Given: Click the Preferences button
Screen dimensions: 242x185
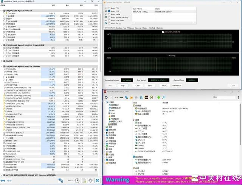Looking at the screenshot, I should 177,85.
